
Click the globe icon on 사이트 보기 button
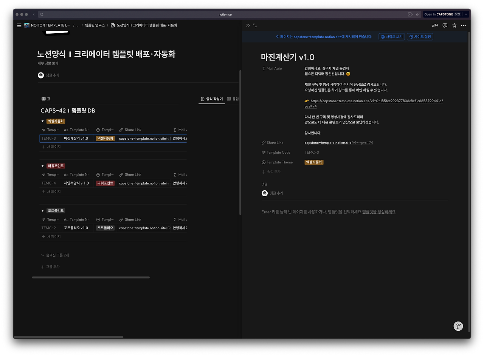tap(382, 37)
